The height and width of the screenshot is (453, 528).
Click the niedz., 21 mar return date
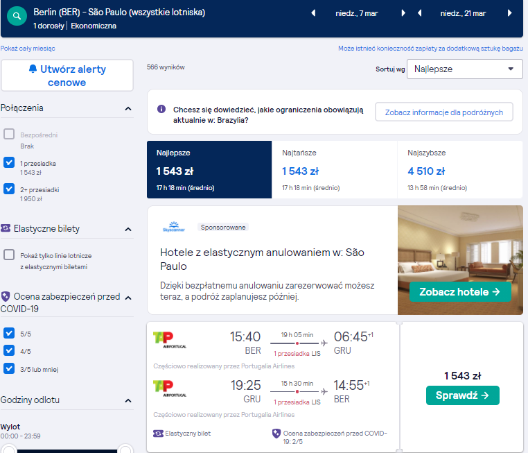coord(463,13)
